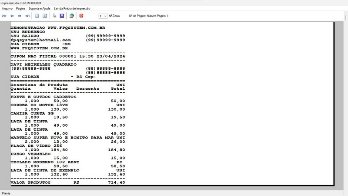Image resolution: width=348 pixels, height=196 pixels.
Task: Go to the previous page arrow
Action: pyautogui.click(x=12, y=16)
